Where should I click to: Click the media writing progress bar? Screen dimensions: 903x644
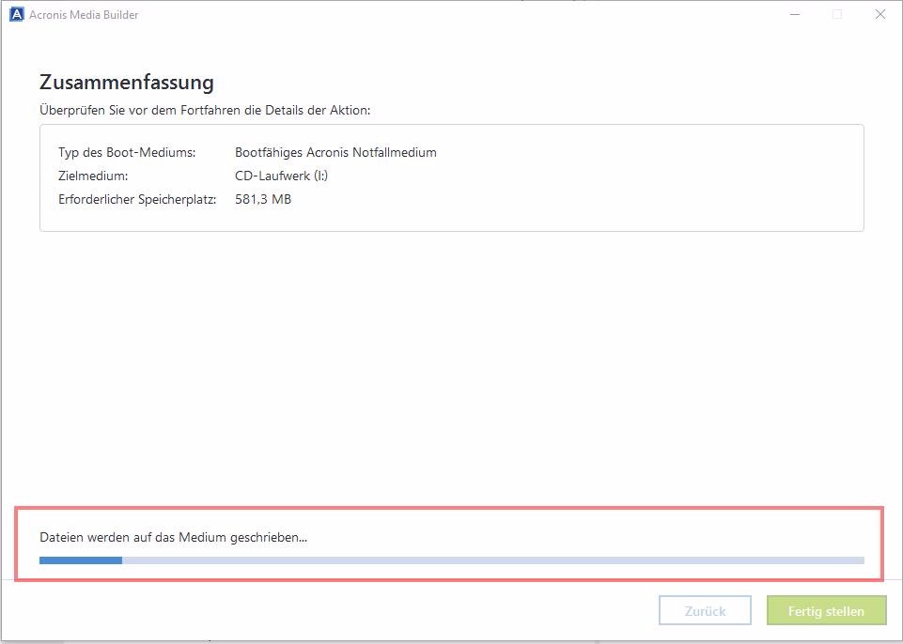click(x=451, y=560)
